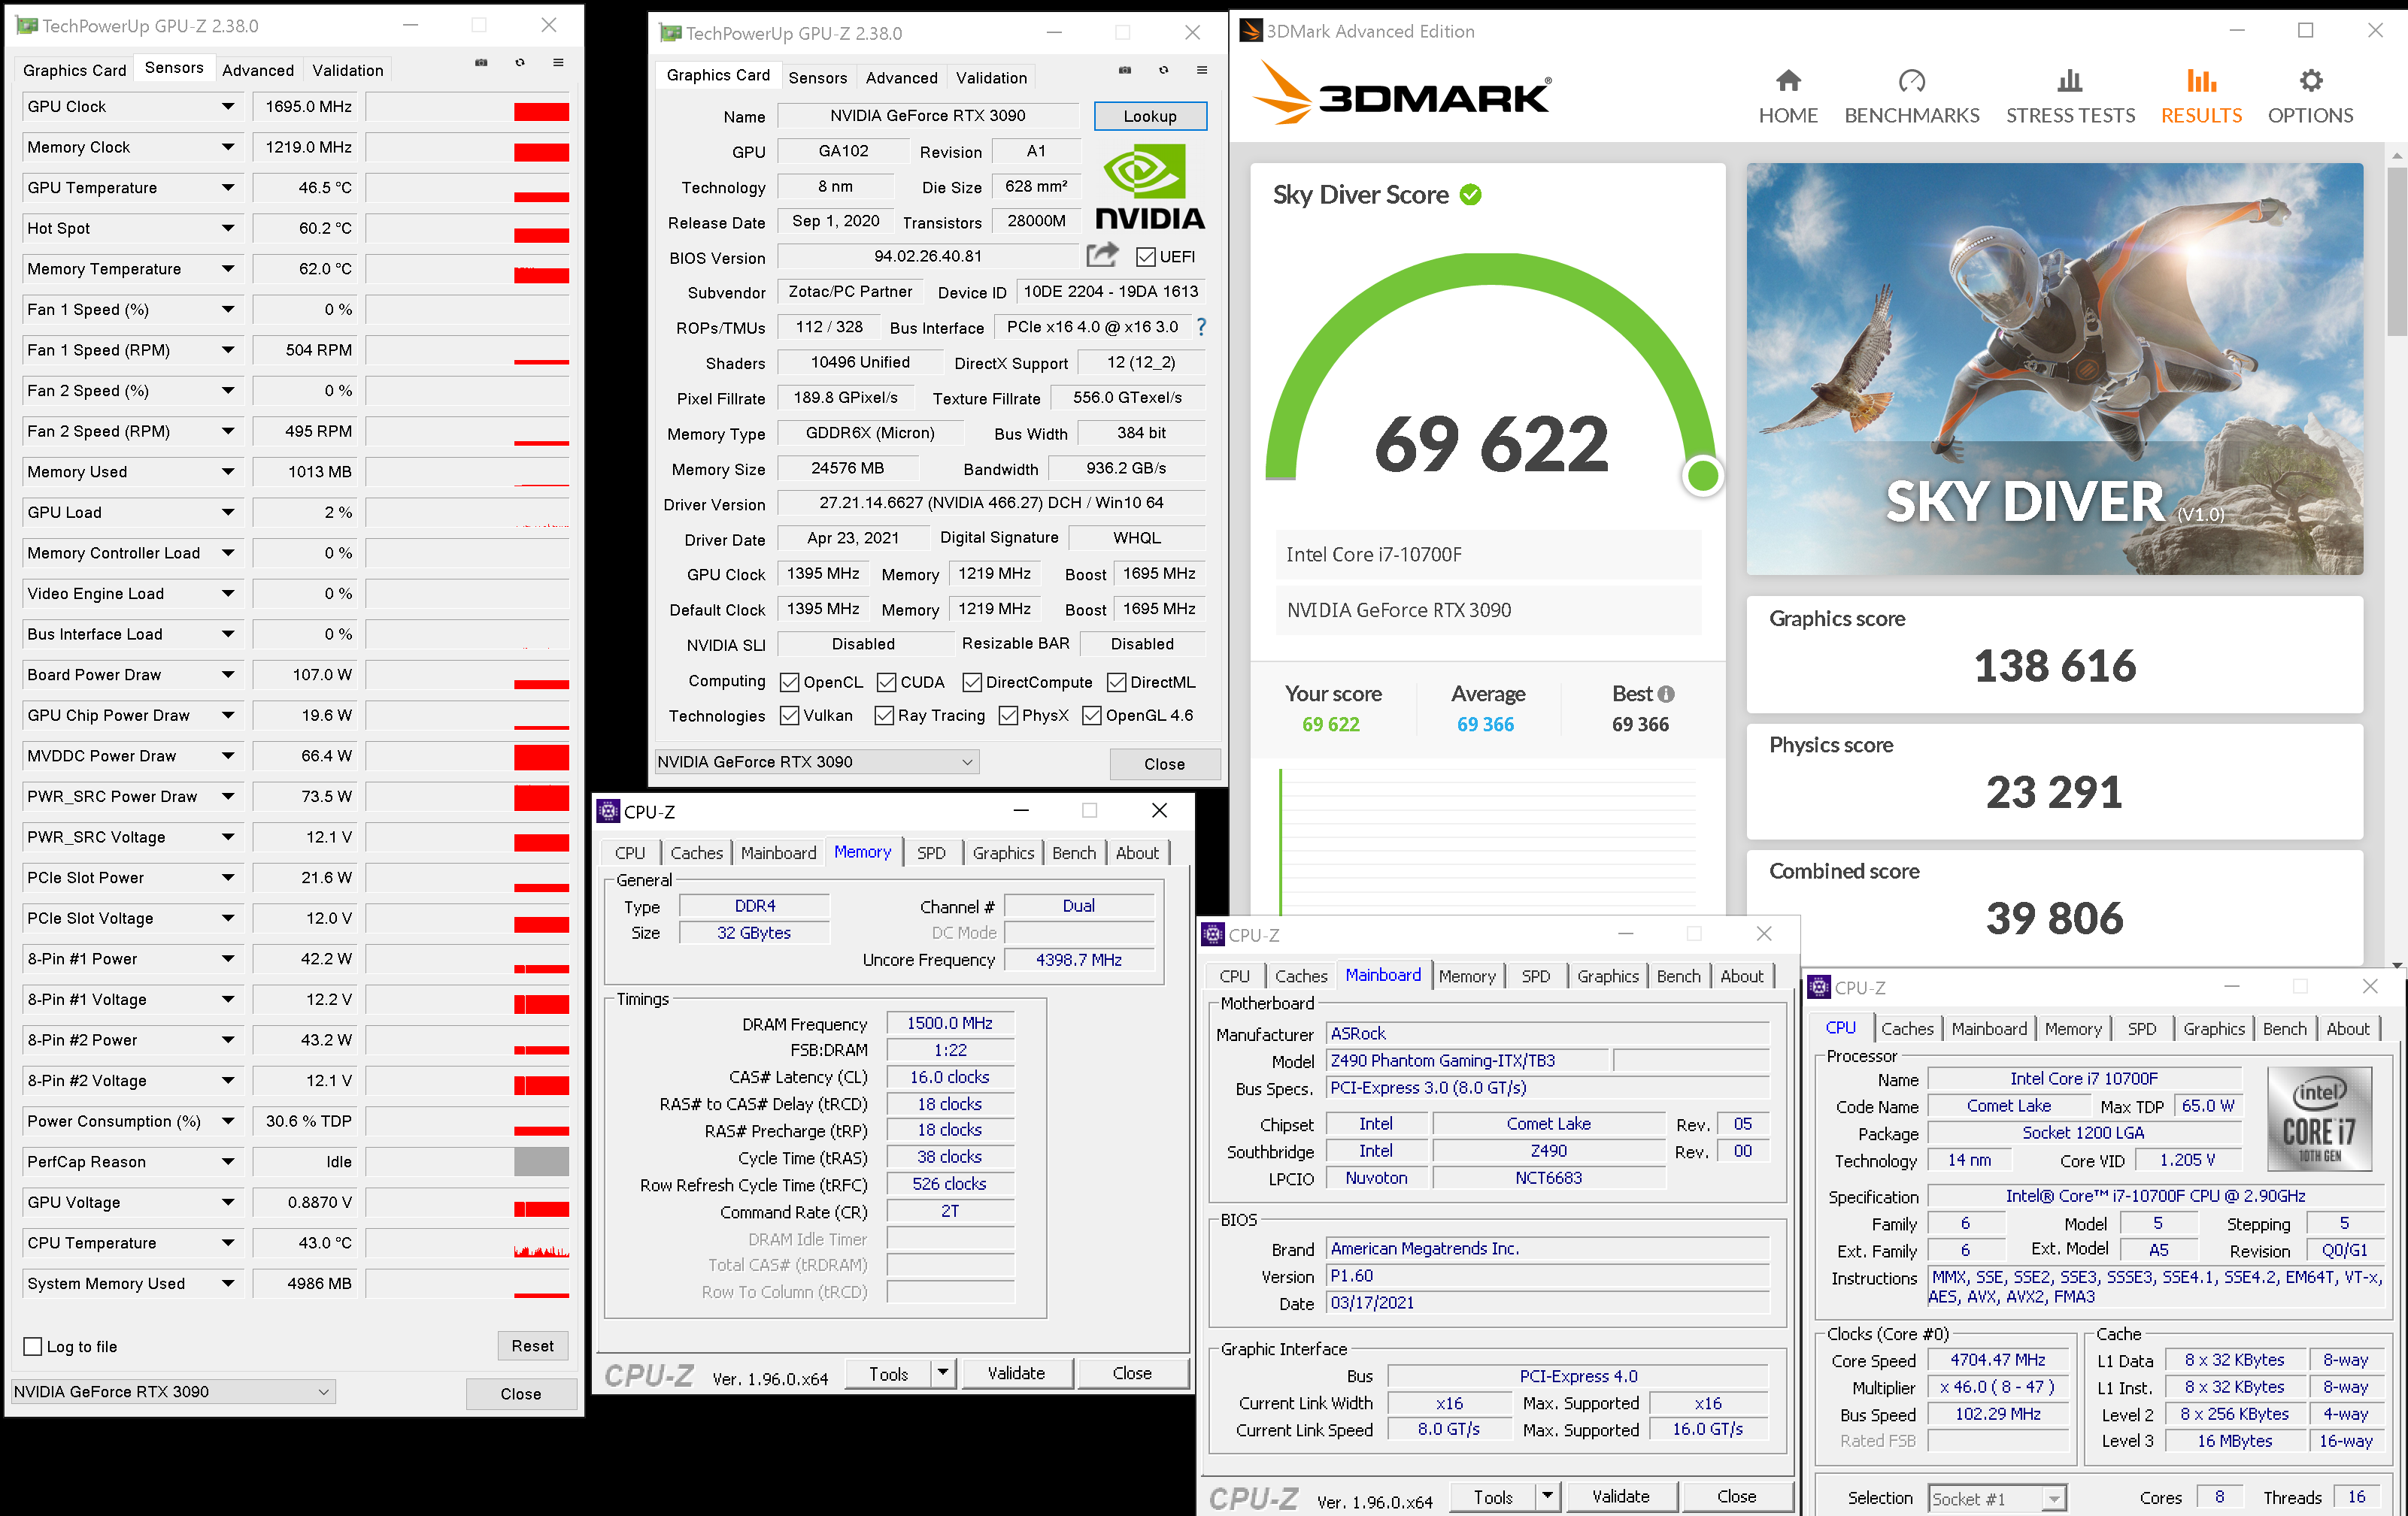
Task: Open GPU selector in GPU-Z Graphics Card window
Action: [x=817, y=761]
